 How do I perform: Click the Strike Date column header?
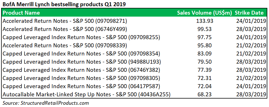249,13
